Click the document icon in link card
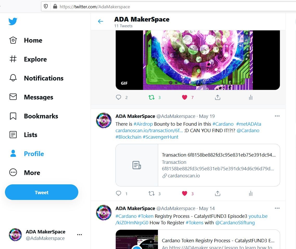The image size is (296, 249). 137,165
